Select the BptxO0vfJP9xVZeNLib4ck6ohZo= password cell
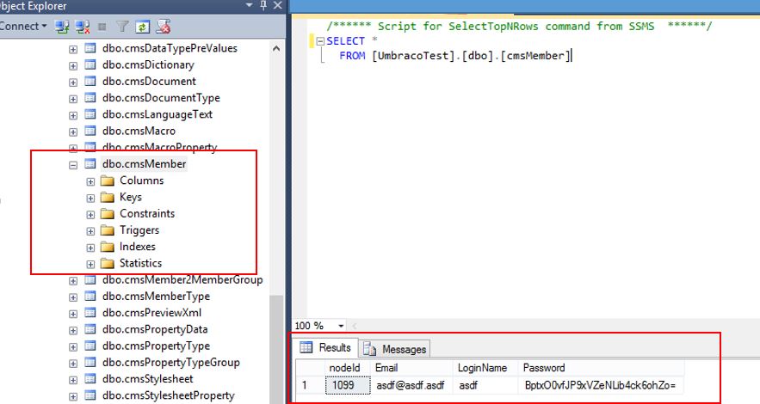Image resolution: width=760 pixels, height=404 pixels. coord(601,385)
